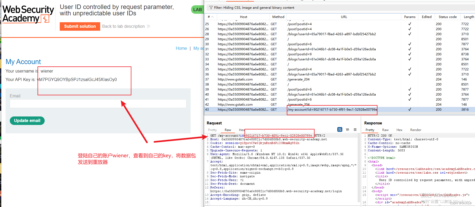Screen dimensions: 475x207
Task: Select the Response Raw tab
Action: click(x=385, y=130)
